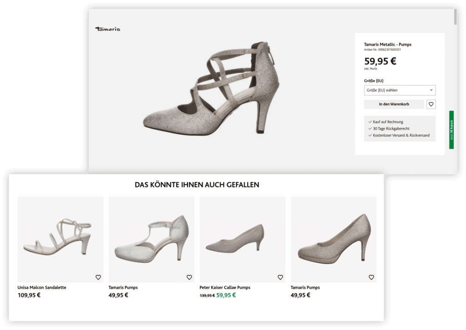
Task: Favorite the Unisa Malcon Sandalette with heart
Action: click(x=98, y=277)
